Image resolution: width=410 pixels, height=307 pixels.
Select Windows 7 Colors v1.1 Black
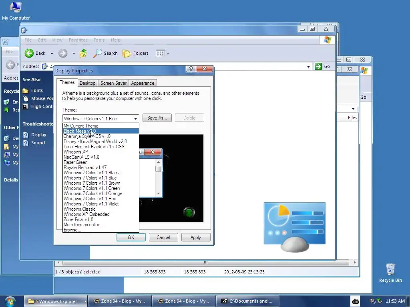pos(100,173)
